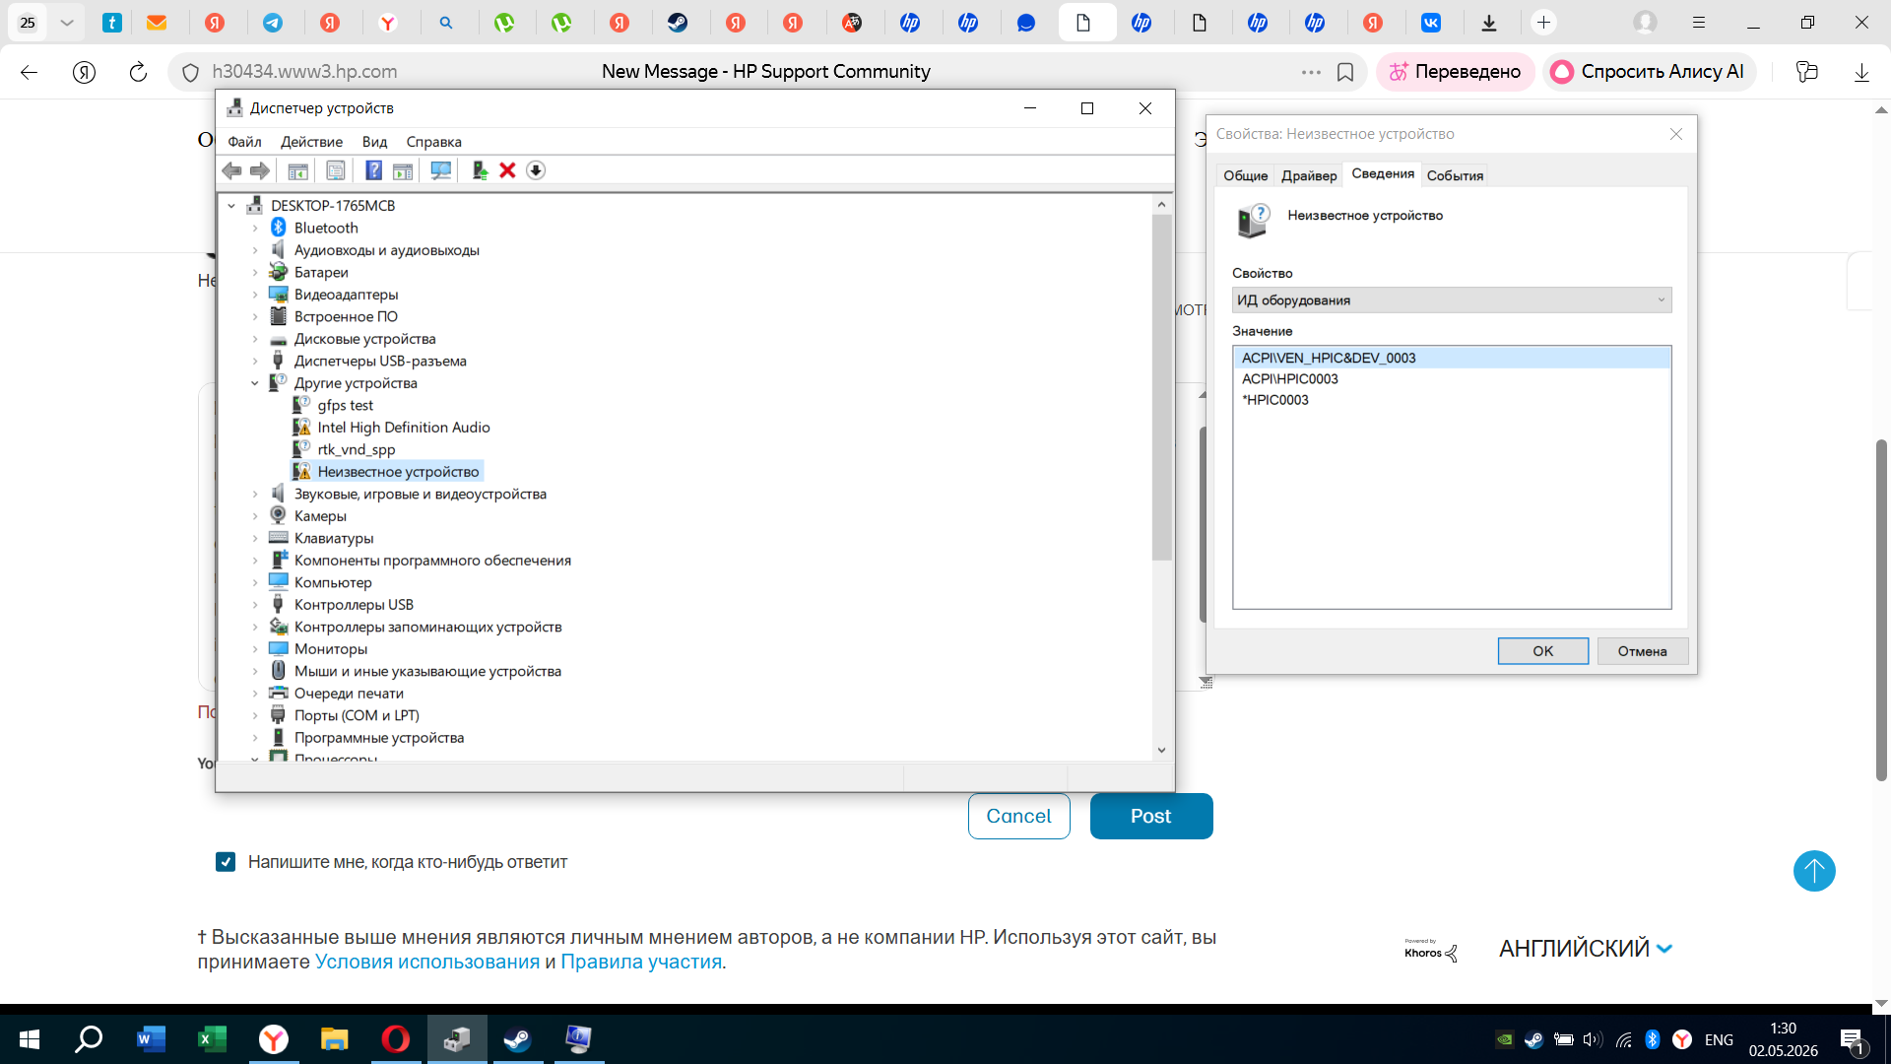Click the Cancel button on HP page
The width and height of the screenshot is (1891, 1064).
pyautogui.click(x=1018, y=817)
